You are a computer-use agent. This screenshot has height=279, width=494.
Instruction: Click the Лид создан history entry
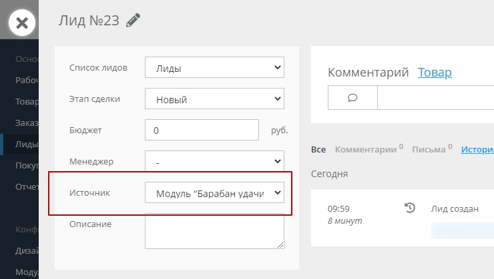point(455,208)
